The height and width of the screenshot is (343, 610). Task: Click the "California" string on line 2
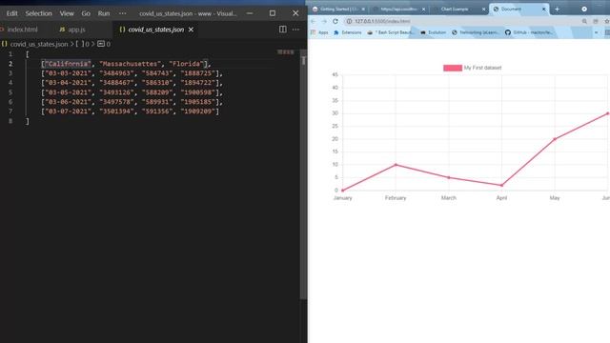(x=68, y=64)
